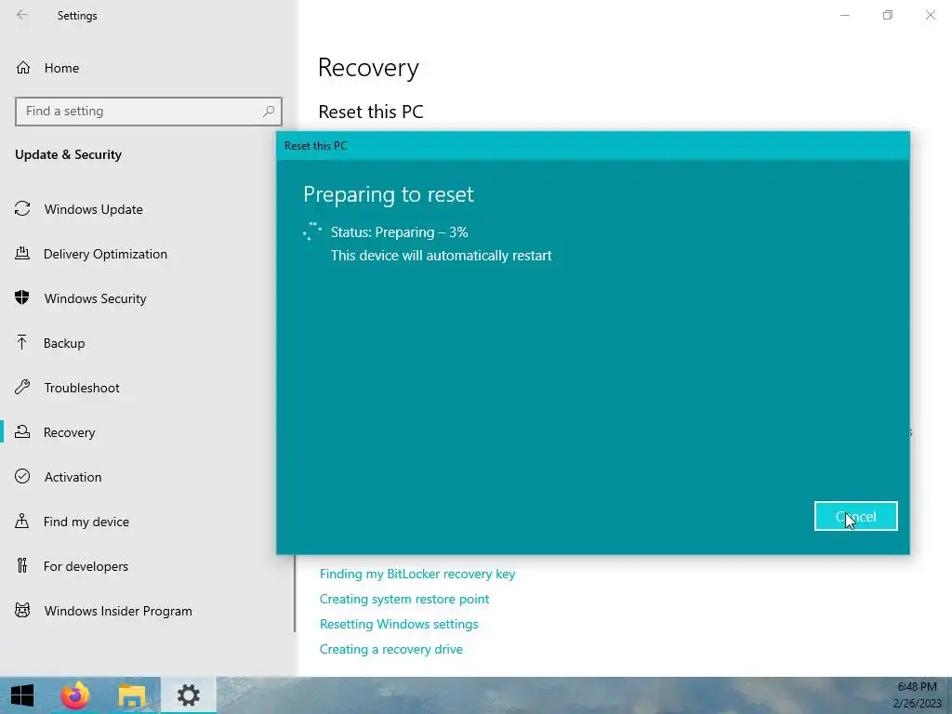Click the Windows Update sync icon
Image resolution: width=952 pixels, height=714 pixels.
pyautogui.click(x=22, y=209)
